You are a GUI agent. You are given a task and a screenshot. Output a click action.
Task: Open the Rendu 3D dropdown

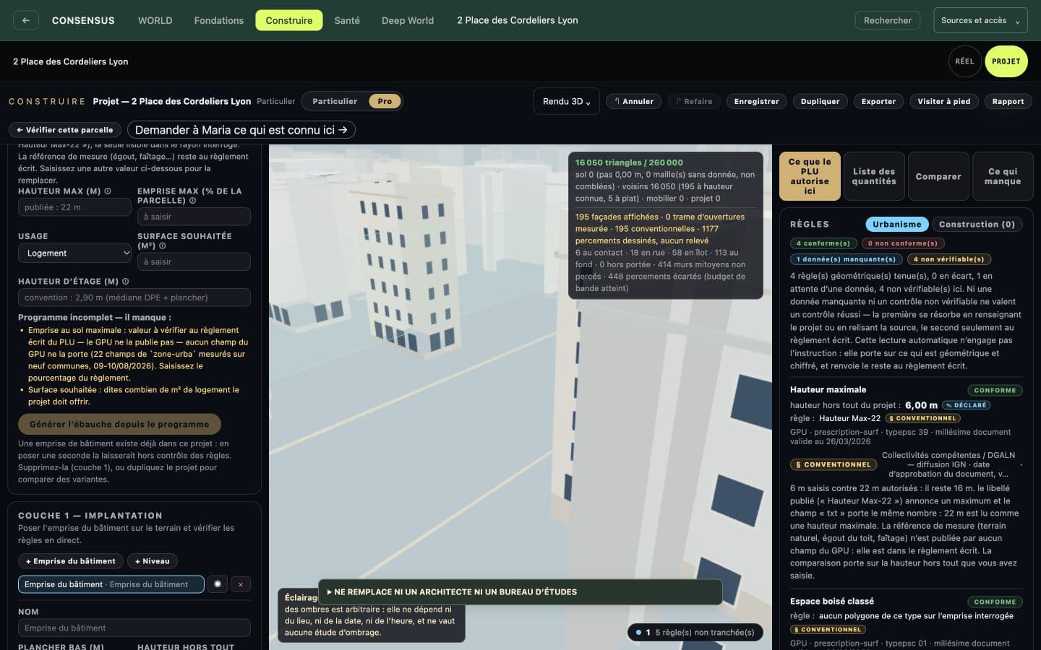pyautogui.click(x=567, y=101)
